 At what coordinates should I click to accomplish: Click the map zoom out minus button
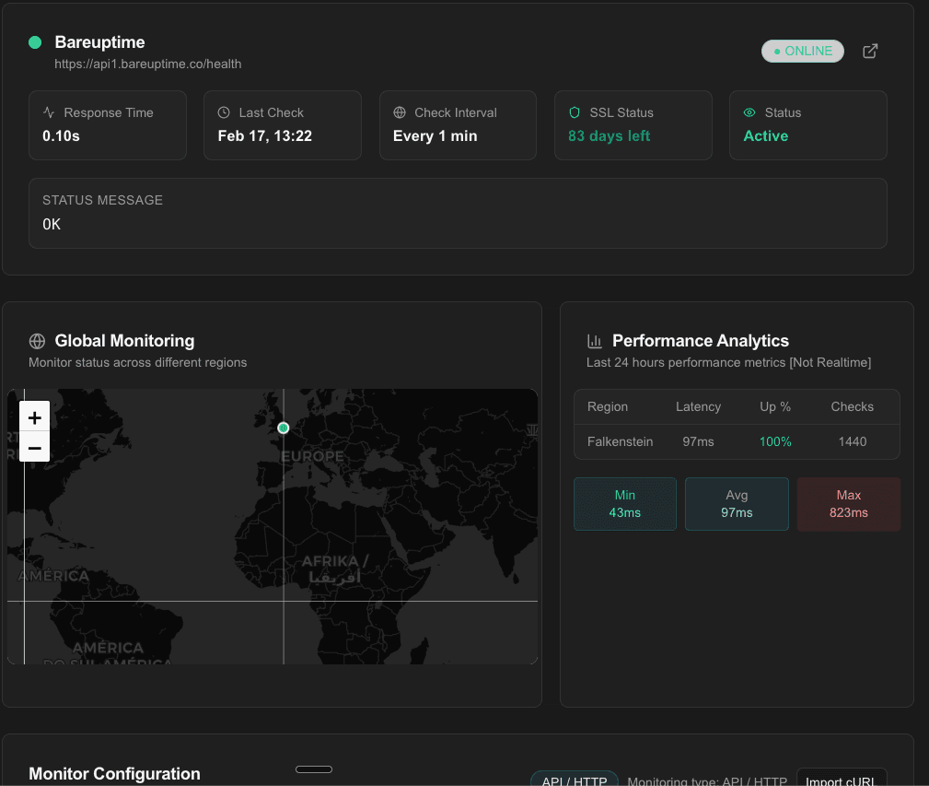point(34,447)
